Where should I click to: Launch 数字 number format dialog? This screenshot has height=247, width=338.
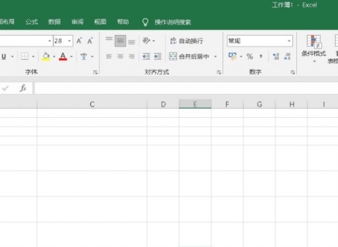click(292, 73)
